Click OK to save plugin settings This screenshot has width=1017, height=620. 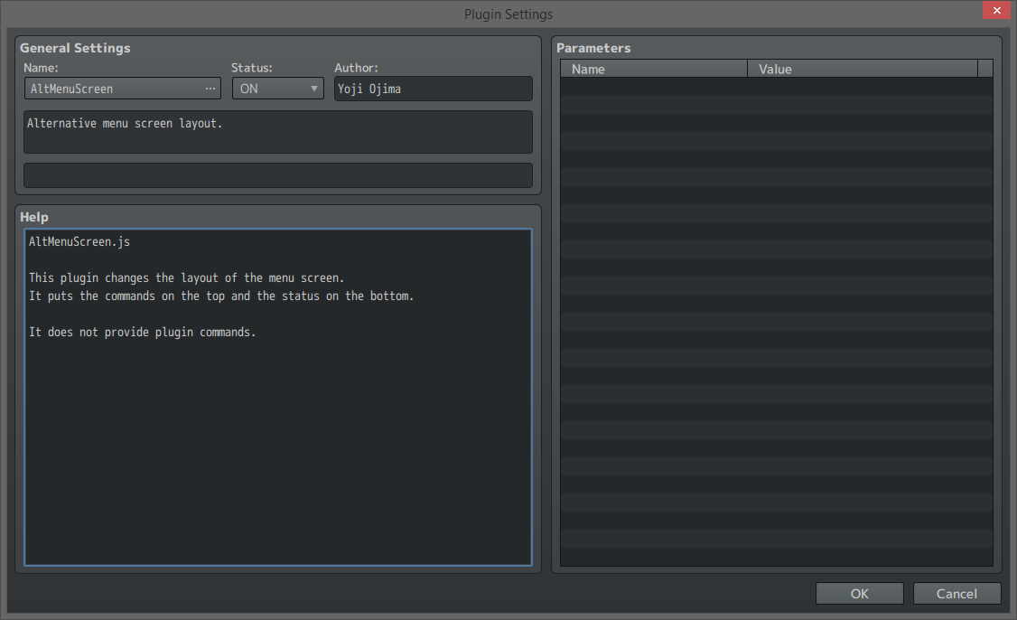pyautogui.click(x=859, y=593)
